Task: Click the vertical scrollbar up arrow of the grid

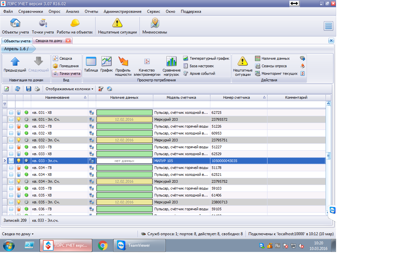Action: pos(328,104)
